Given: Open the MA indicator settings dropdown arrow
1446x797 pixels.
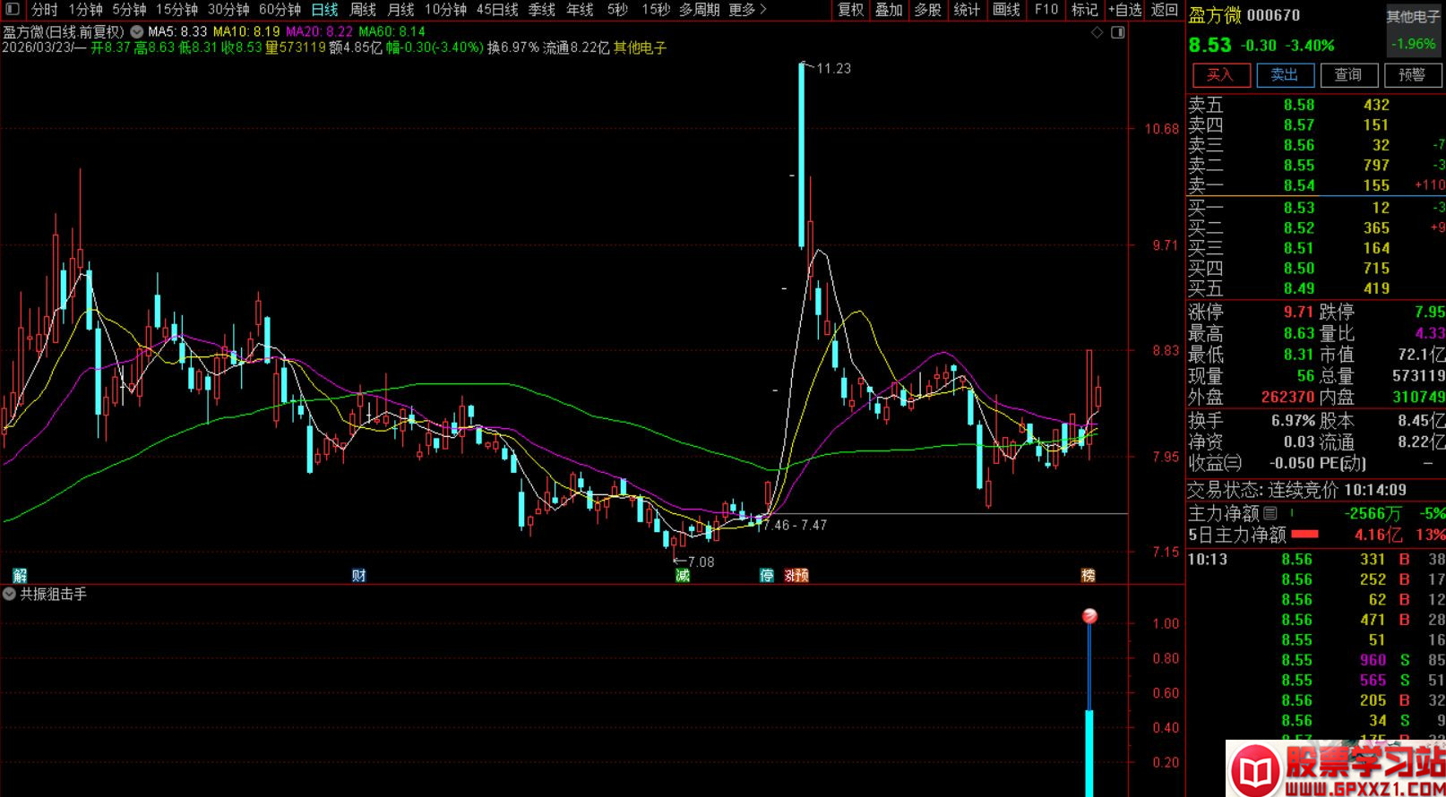Looking at the screenshot, I should pyautogui.click(x=136, y=31).
